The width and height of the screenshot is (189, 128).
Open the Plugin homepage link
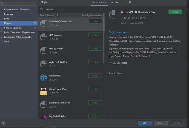click(x=118, y=32)
